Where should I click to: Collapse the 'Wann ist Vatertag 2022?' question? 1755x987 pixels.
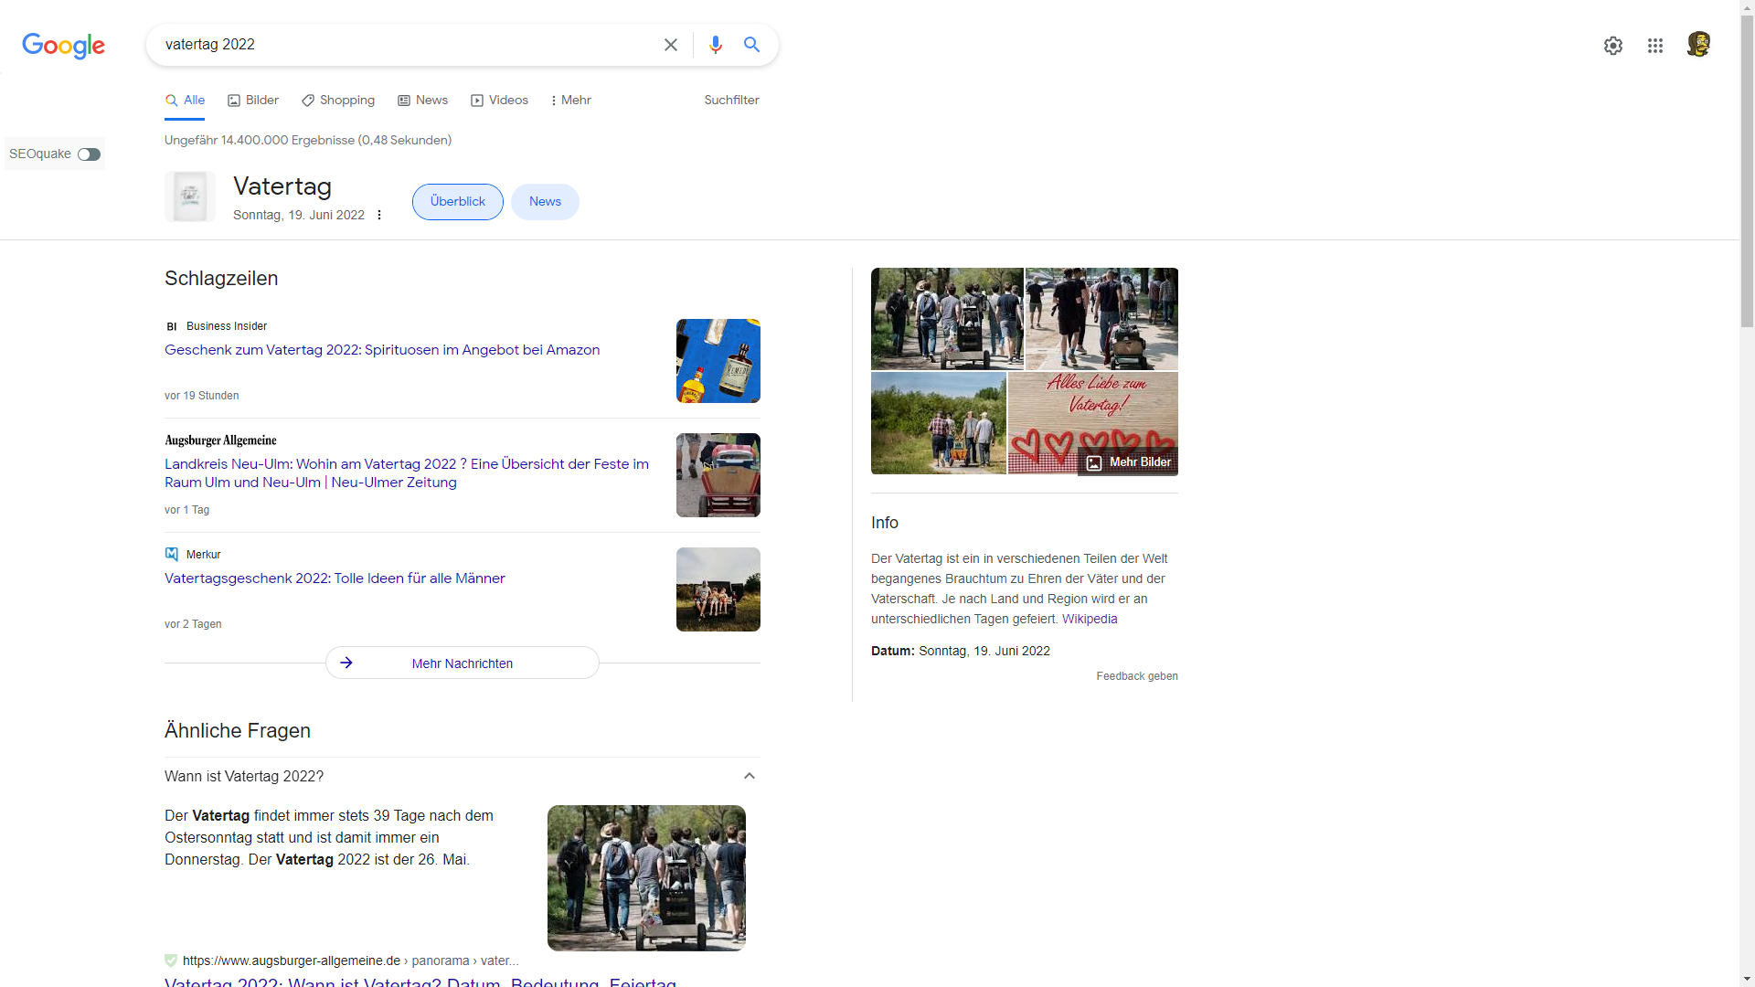click(x=749, y=776)
